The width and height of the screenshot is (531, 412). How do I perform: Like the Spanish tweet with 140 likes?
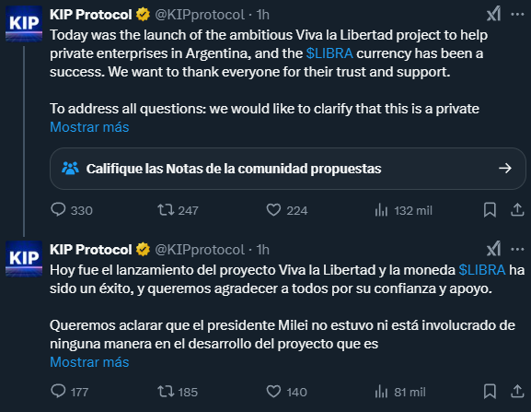click(286, 392)
